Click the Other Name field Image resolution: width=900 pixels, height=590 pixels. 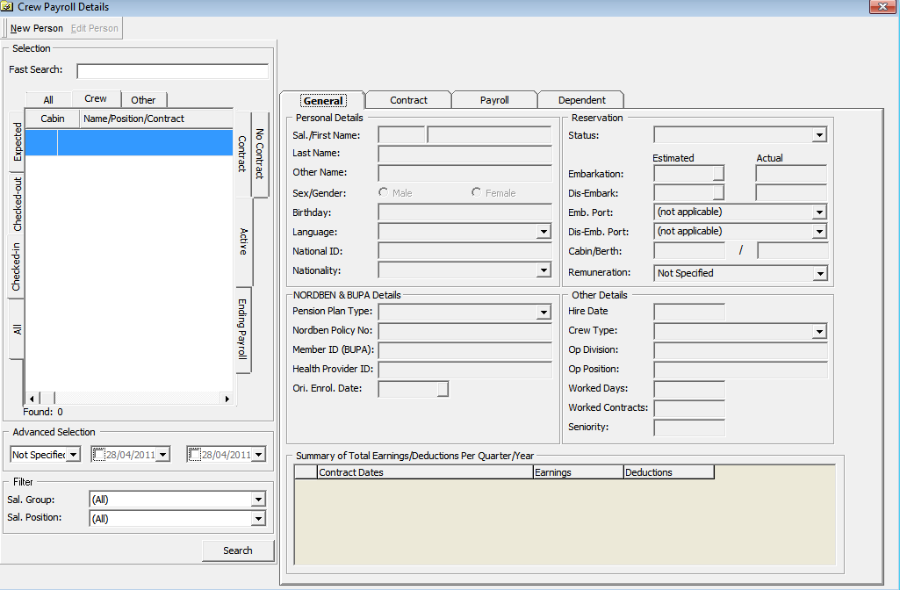[x=464, y=173]
